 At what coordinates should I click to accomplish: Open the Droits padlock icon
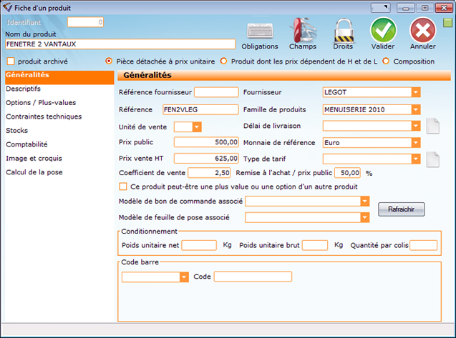pos(344,32)
